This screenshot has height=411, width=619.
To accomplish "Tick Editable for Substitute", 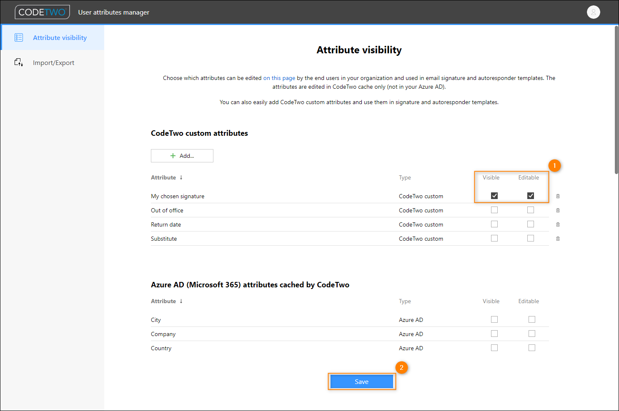I will pyautogui.click(x=531, y=238).
